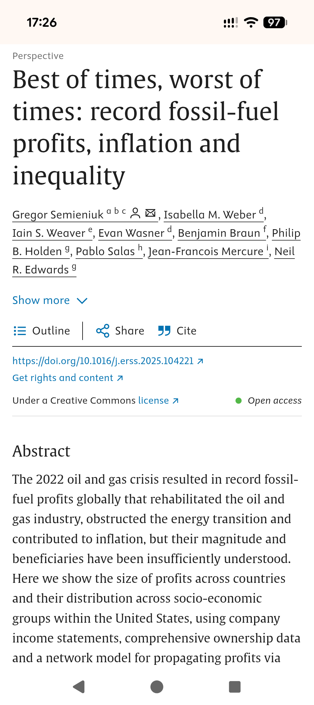Tap the Share network icon
This screenshot has height=705, width=314.
pos(103,331)
